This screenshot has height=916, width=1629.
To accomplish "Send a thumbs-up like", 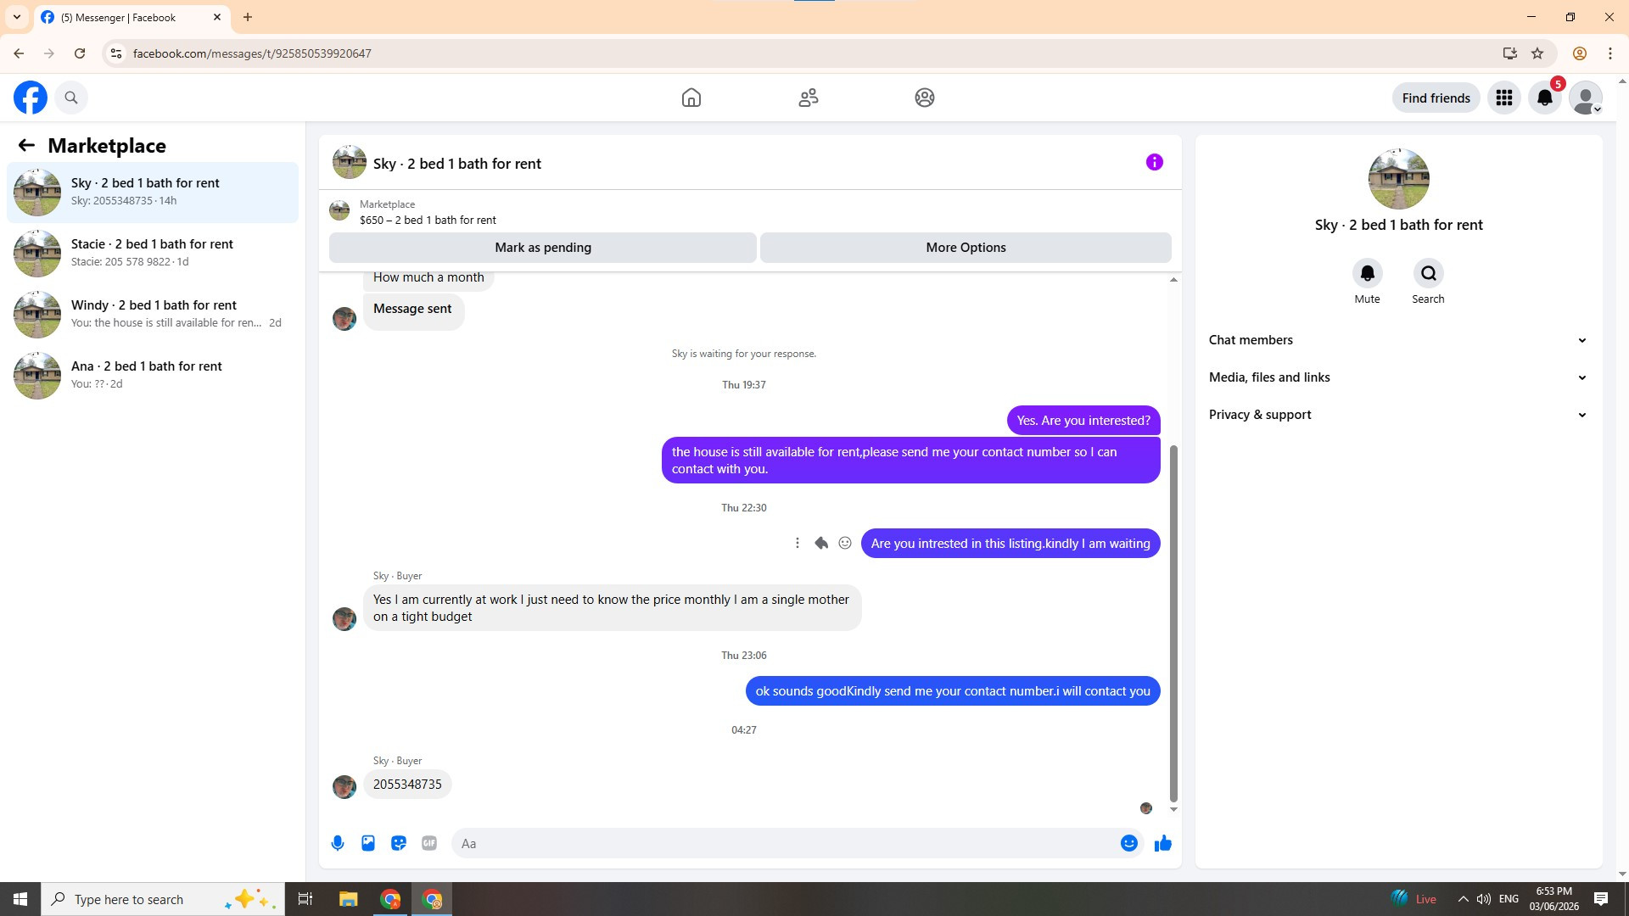I will point(1162,843).
